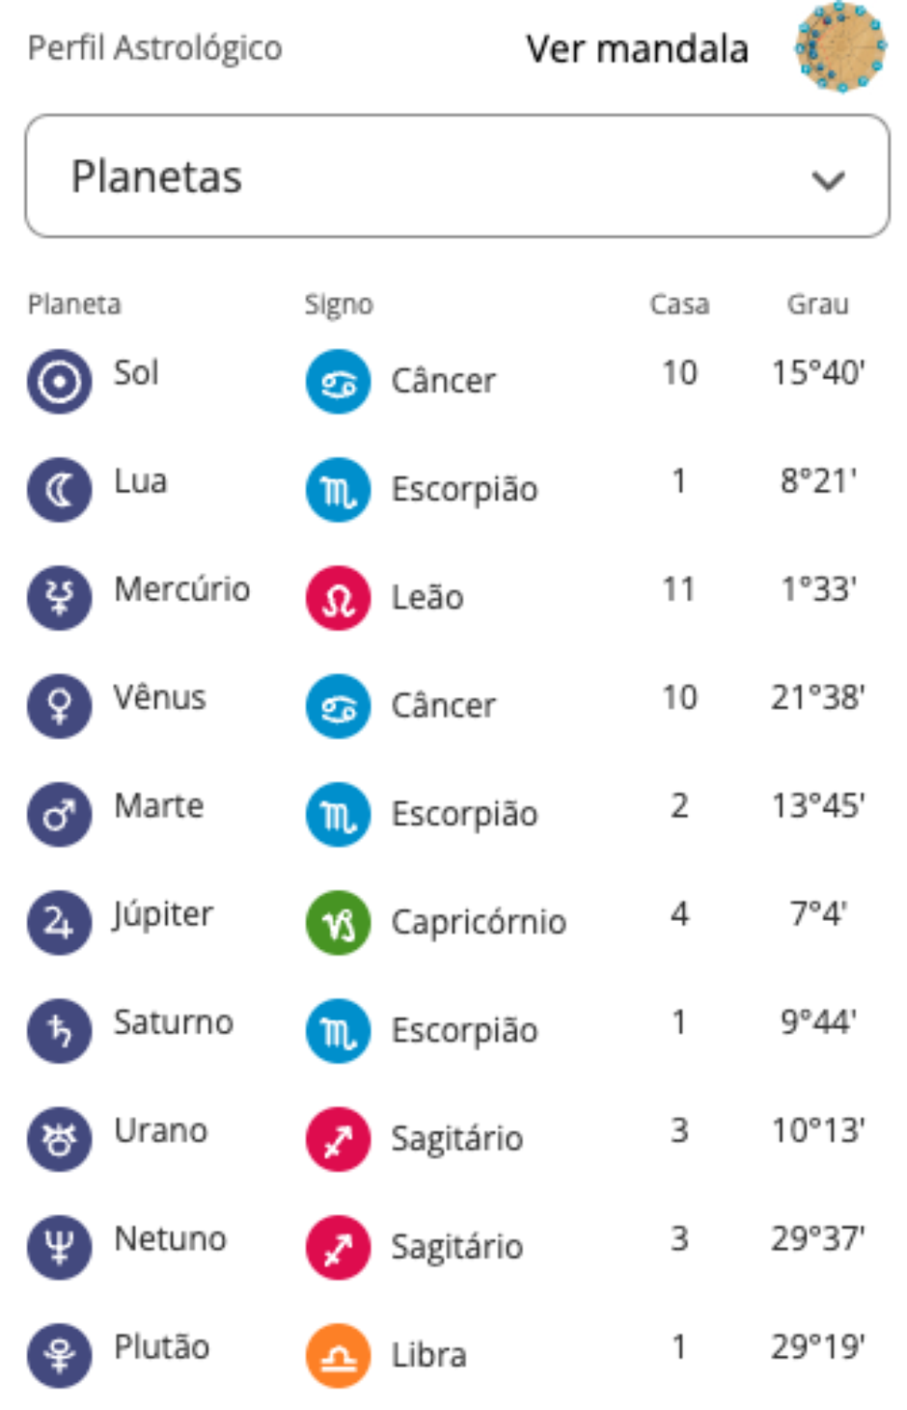Screen dimensions: 907x1410
Task: Click the green Capricórnio sign icon
Action: point(338,923)
